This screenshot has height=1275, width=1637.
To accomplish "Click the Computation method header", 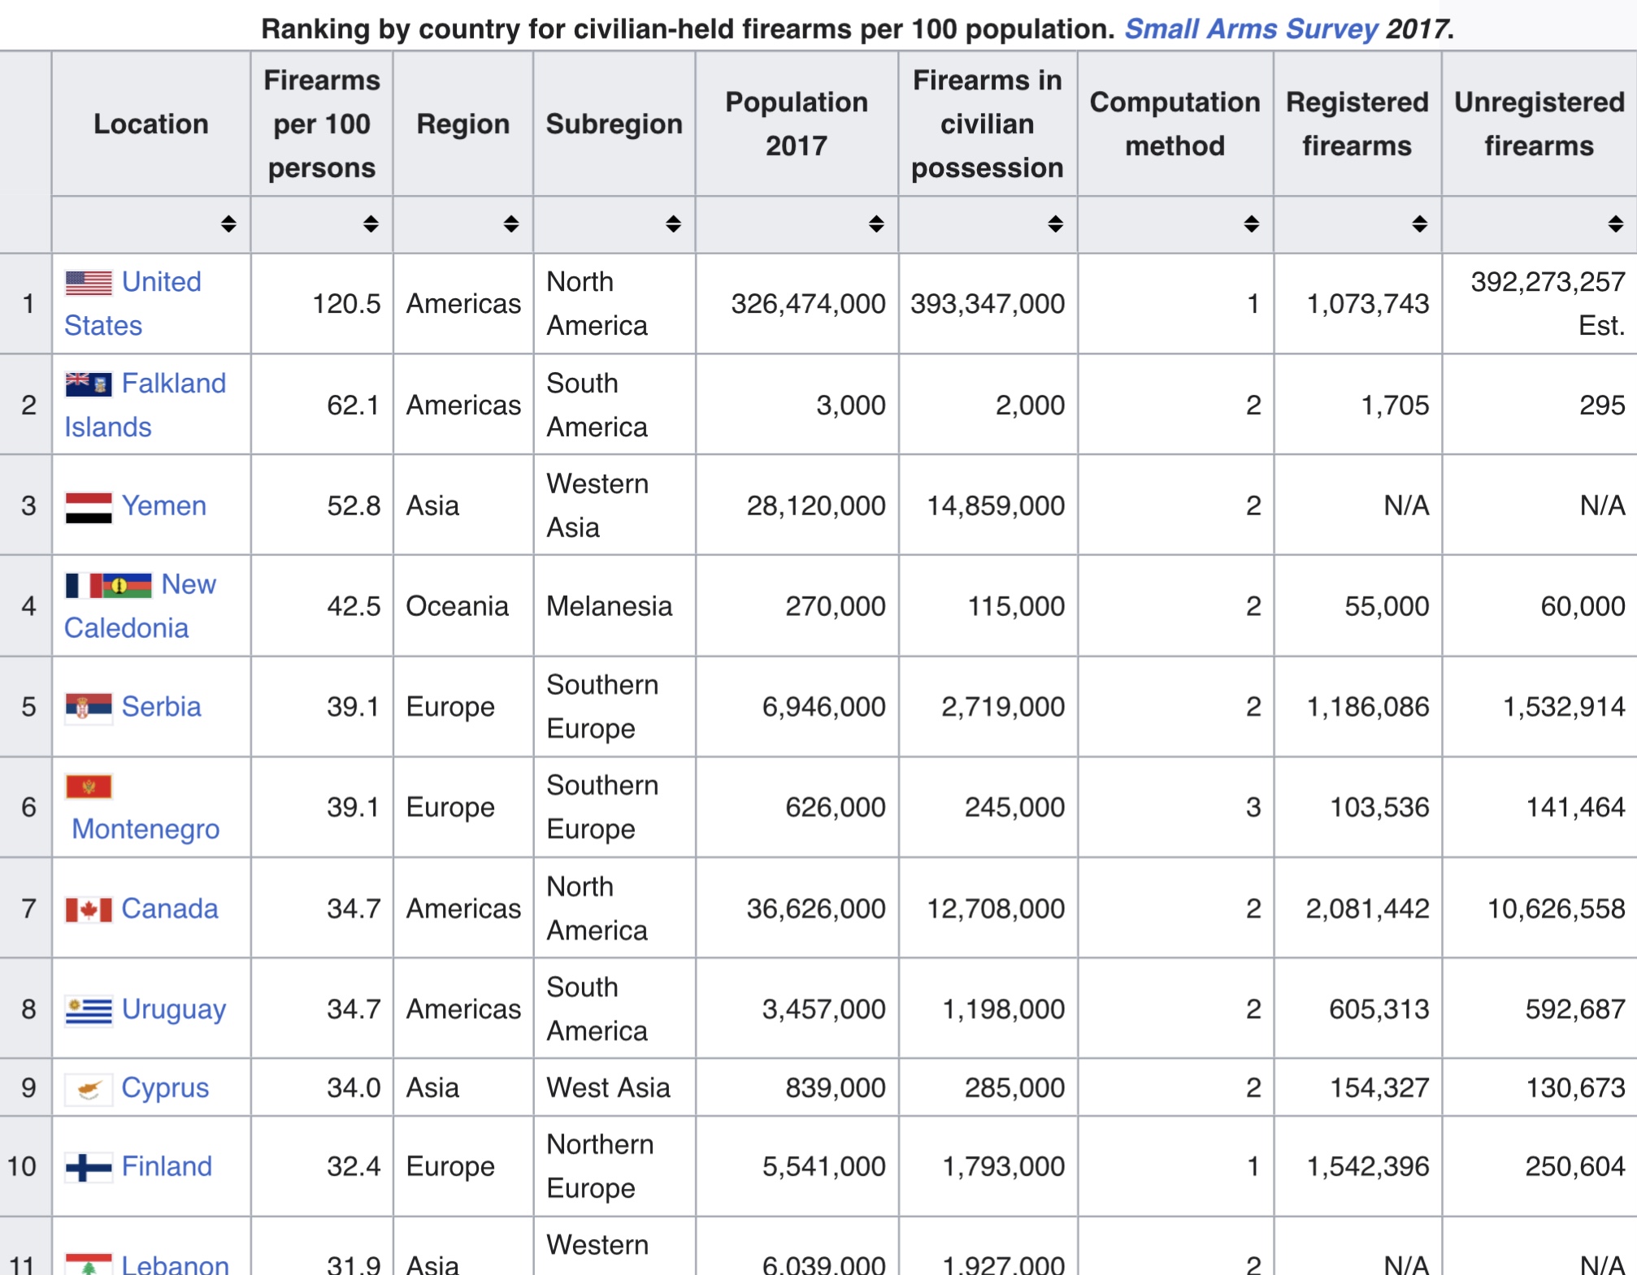I will coord(1175,124).
